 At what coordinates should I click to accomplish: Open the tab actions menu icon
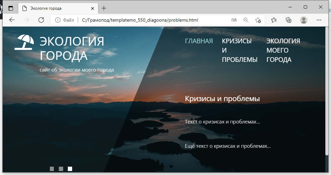click(11, 8)
